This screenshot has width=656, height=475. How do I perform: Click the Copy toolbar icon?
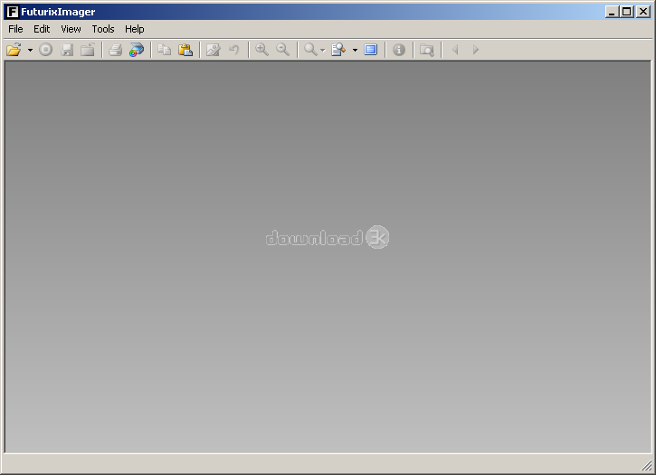(x=164, y=50)
